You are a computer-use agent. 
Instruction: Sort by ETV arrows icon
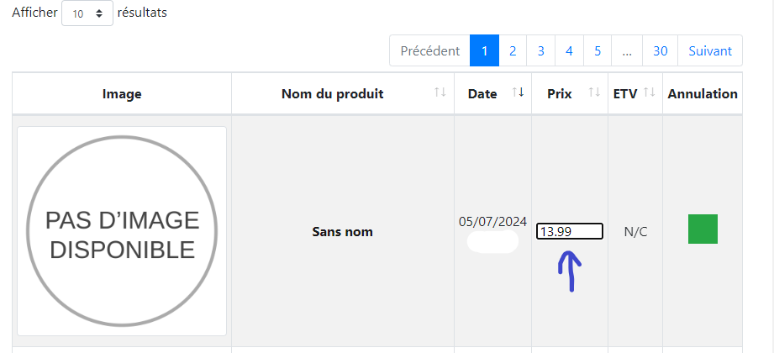click(649, 92)
